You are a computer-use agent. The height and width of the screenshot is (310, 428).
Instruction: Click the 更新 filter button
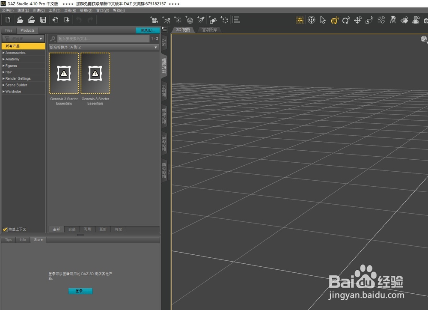click(x=103, y=229)
